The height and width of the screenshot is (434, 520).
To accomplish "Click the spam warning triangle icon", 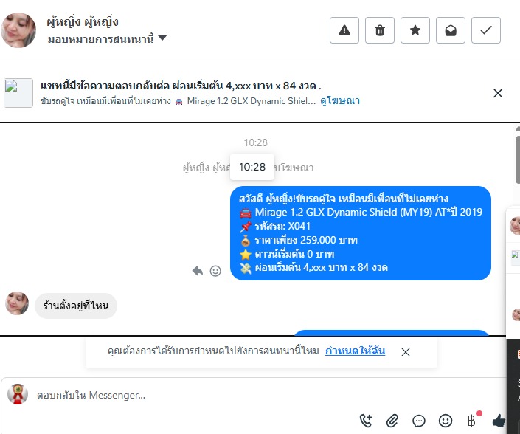I will (x=344, y=30).
